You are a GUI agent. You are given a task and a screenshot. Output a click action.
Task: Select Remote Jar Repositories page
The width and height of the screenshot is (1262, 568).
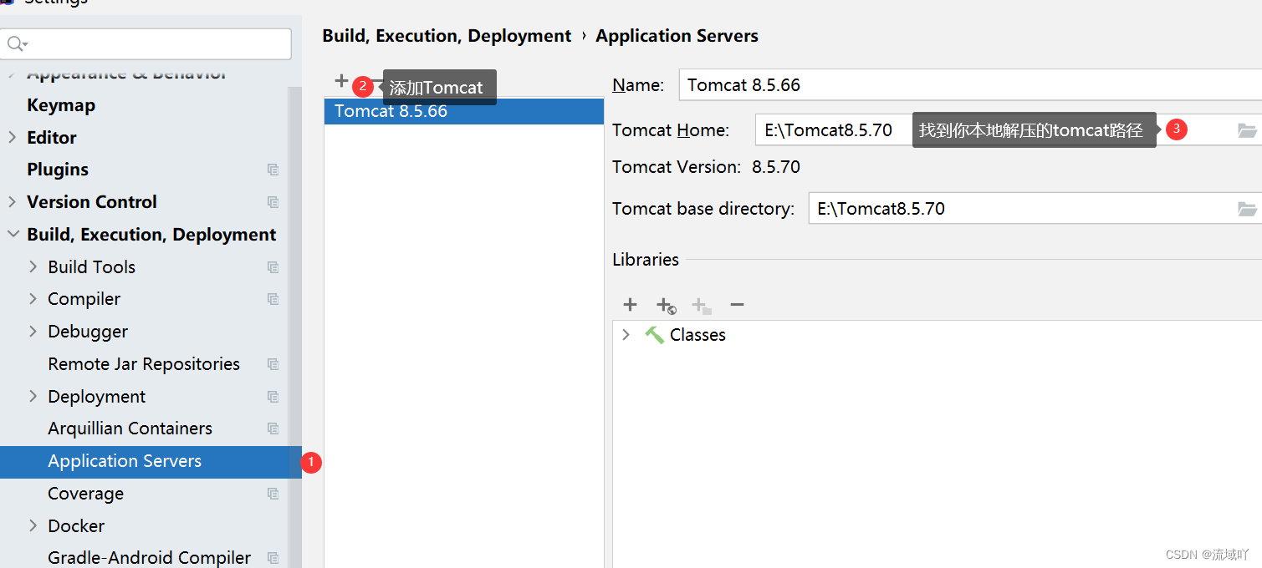144,364
